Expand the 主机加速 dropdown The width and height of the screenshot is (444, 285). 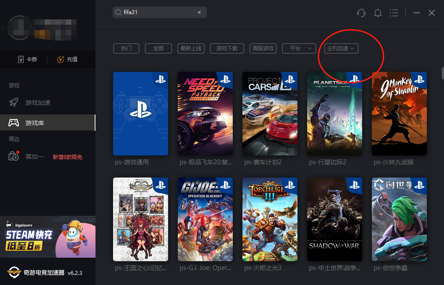(341, 48)
